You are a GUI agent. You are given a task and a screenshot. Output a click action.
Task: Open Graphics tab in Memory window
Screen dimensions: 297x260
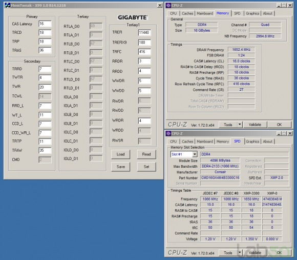pyautogui.click(x=252, y=13)
